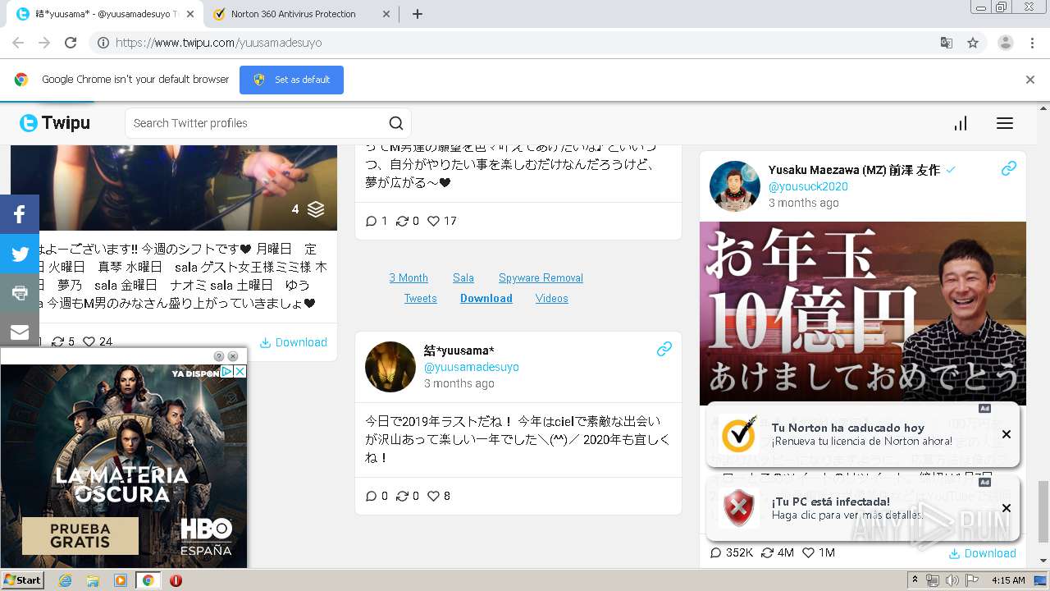Screen dimensions: 1050x591
Task: Click the address bar URL
Action: point(218,43)
